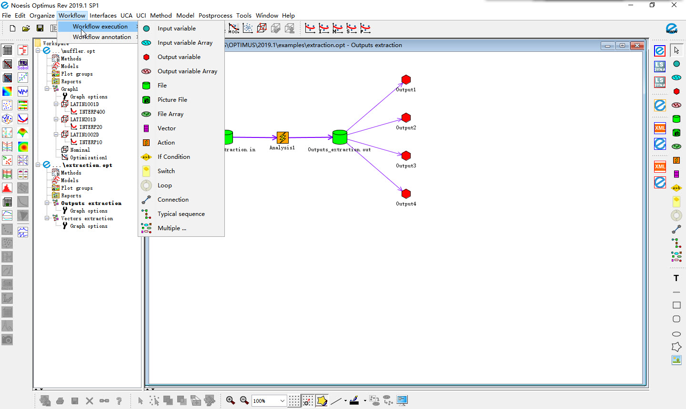Open the zoom percentage 100% dropdown
Screen dimensions: 686x409
[282, 400]
